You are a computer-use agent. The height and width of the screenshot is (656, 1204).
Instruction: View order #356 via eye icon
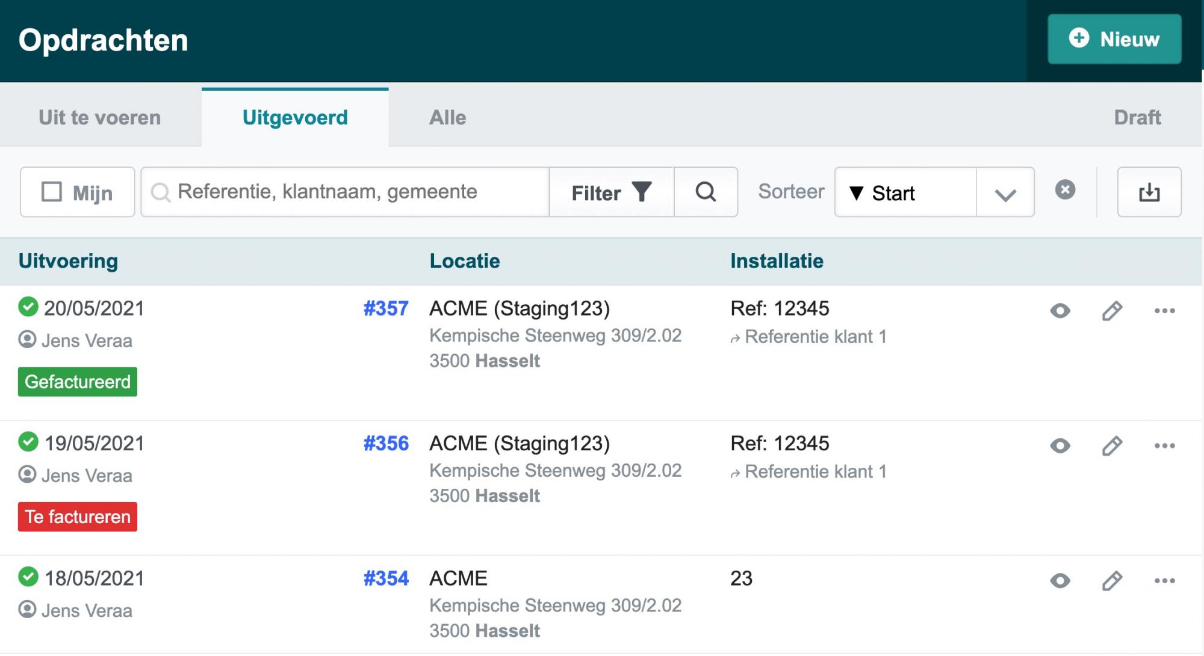[1060, 446]
